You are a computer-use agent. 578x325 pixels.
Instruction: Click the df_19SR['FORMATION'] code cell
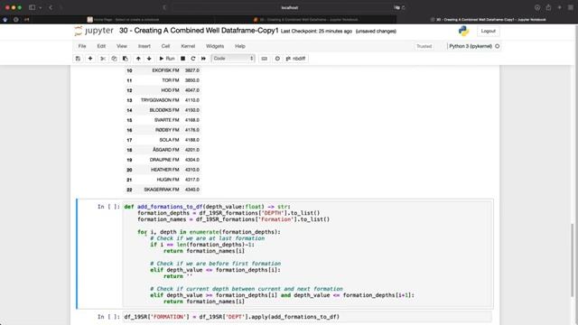[307, 317]
